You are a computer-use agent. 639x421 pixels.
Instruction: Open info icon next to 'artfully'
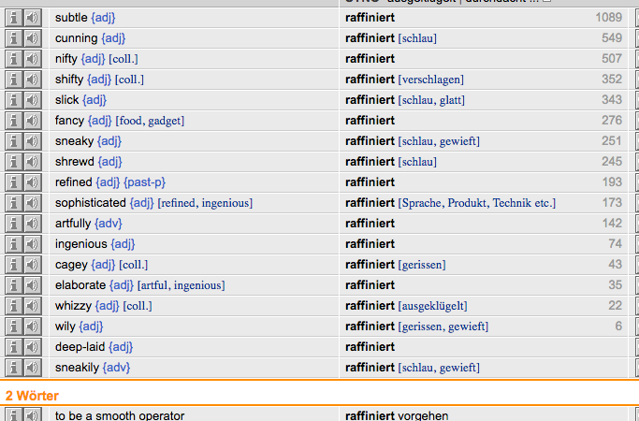(13, 224)
